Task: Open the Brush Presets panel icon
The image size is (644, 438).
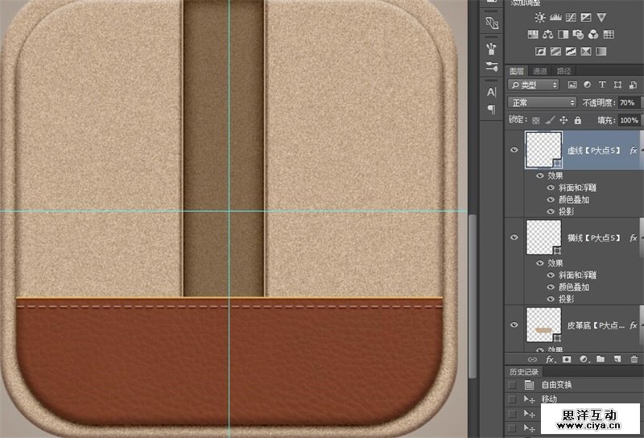Action: pos(492,48)
